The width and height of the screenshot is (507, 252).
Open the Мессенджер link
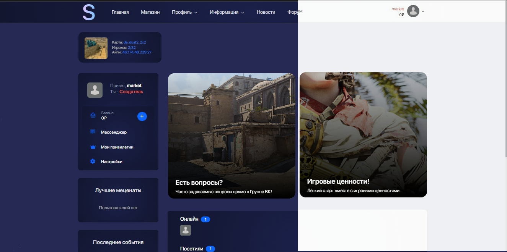(x=114, y=132)
